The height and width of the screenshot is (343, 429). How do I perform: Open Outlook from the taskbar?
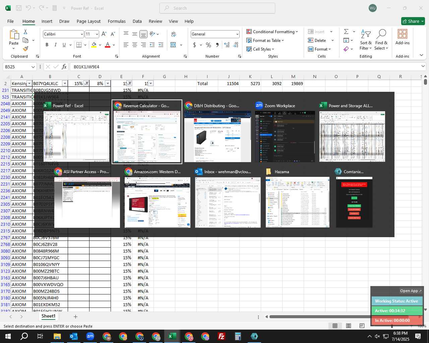tap(74, 336)
